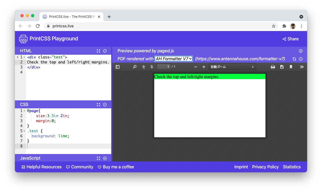Open the 自動ズーム zoom level dropdown

point(232,67)
